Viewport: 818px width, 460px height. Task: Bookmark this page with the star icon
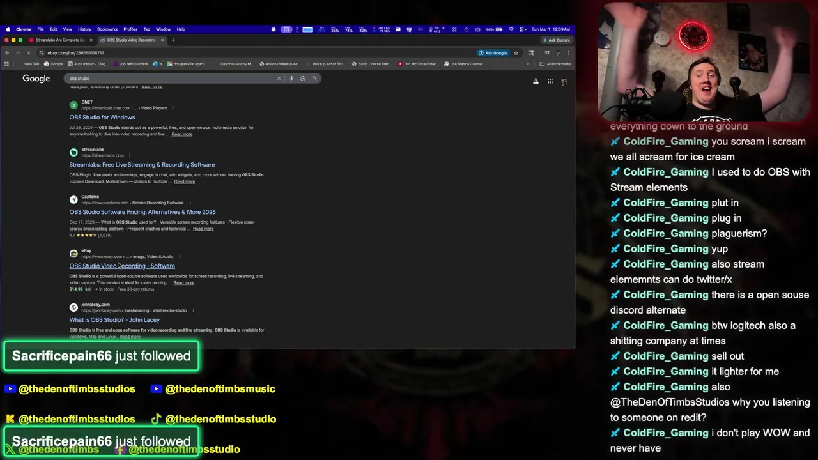[516, 53]
